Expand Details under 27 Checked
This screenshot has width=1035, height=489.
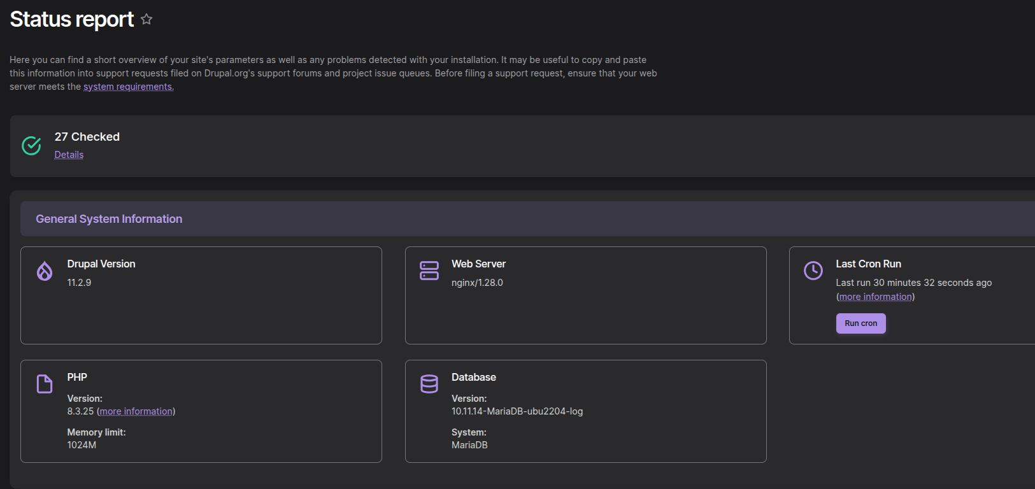(69, 155)
